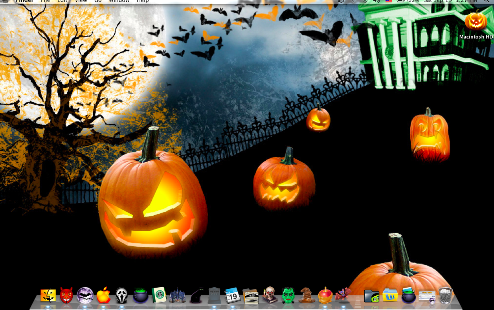Viewport: 494px width, 310px height.
Task: Click the flag input source menu icon
Action: (388, 1)
